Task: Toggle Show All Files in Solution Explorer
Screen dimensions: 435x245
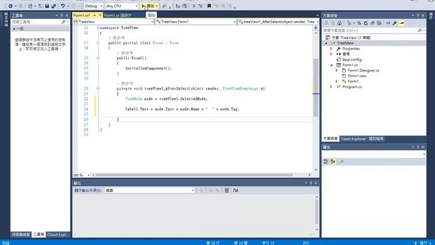Action: coord(379,23)
